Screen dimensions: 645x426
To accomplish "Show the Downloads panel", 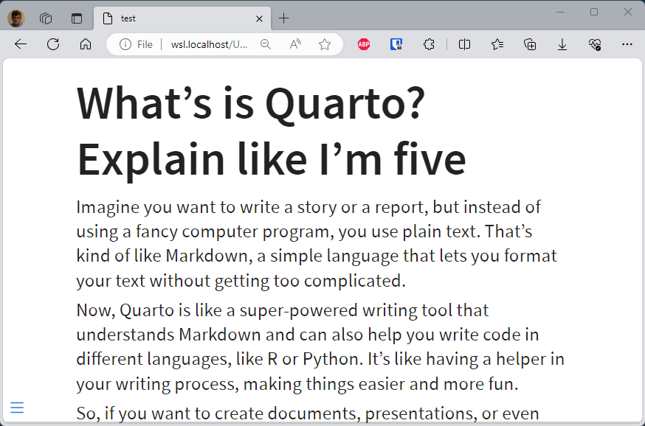I will coord(562,44).
